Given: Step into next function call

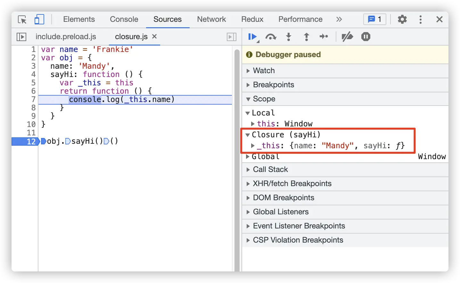Looking at the screenshot, I should [x=289, y=37].
